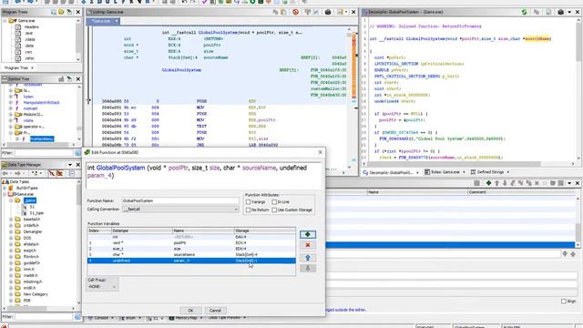Expand the BuiltInTypes node
Viewport: 583px width, 328px height.
[5, 188]
